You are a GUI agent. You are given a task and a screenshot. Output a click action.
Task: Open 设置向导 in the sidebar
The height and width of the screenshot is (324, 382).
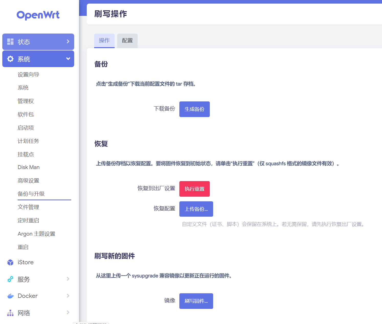click(x=28, y=75)
